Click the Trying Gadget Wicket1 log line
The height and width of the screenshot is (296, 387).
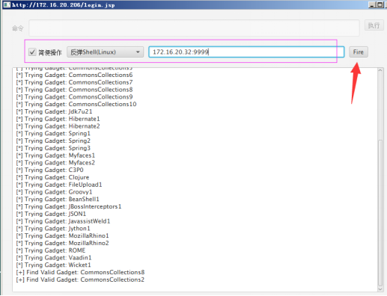53,265
